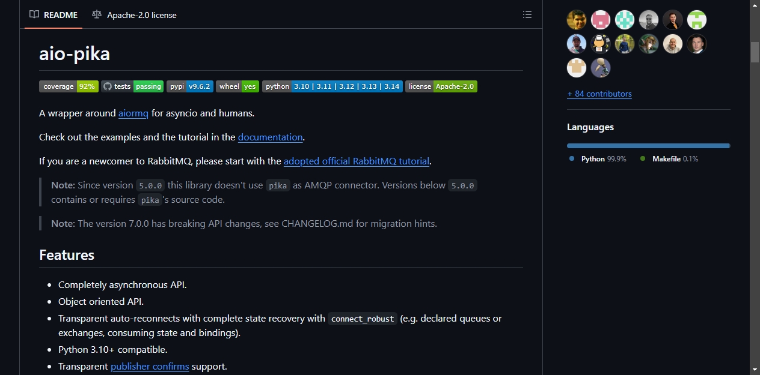Viewport: 760px width, 375px height.
Task: Click the scrollbar up arrow
Action: coord(755,5)
